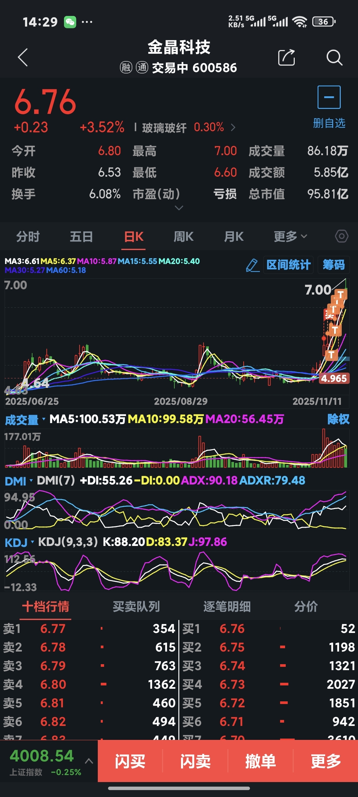358x797 pixels.
Task: Open the 十档行情 tab
Action: [45, 606]
